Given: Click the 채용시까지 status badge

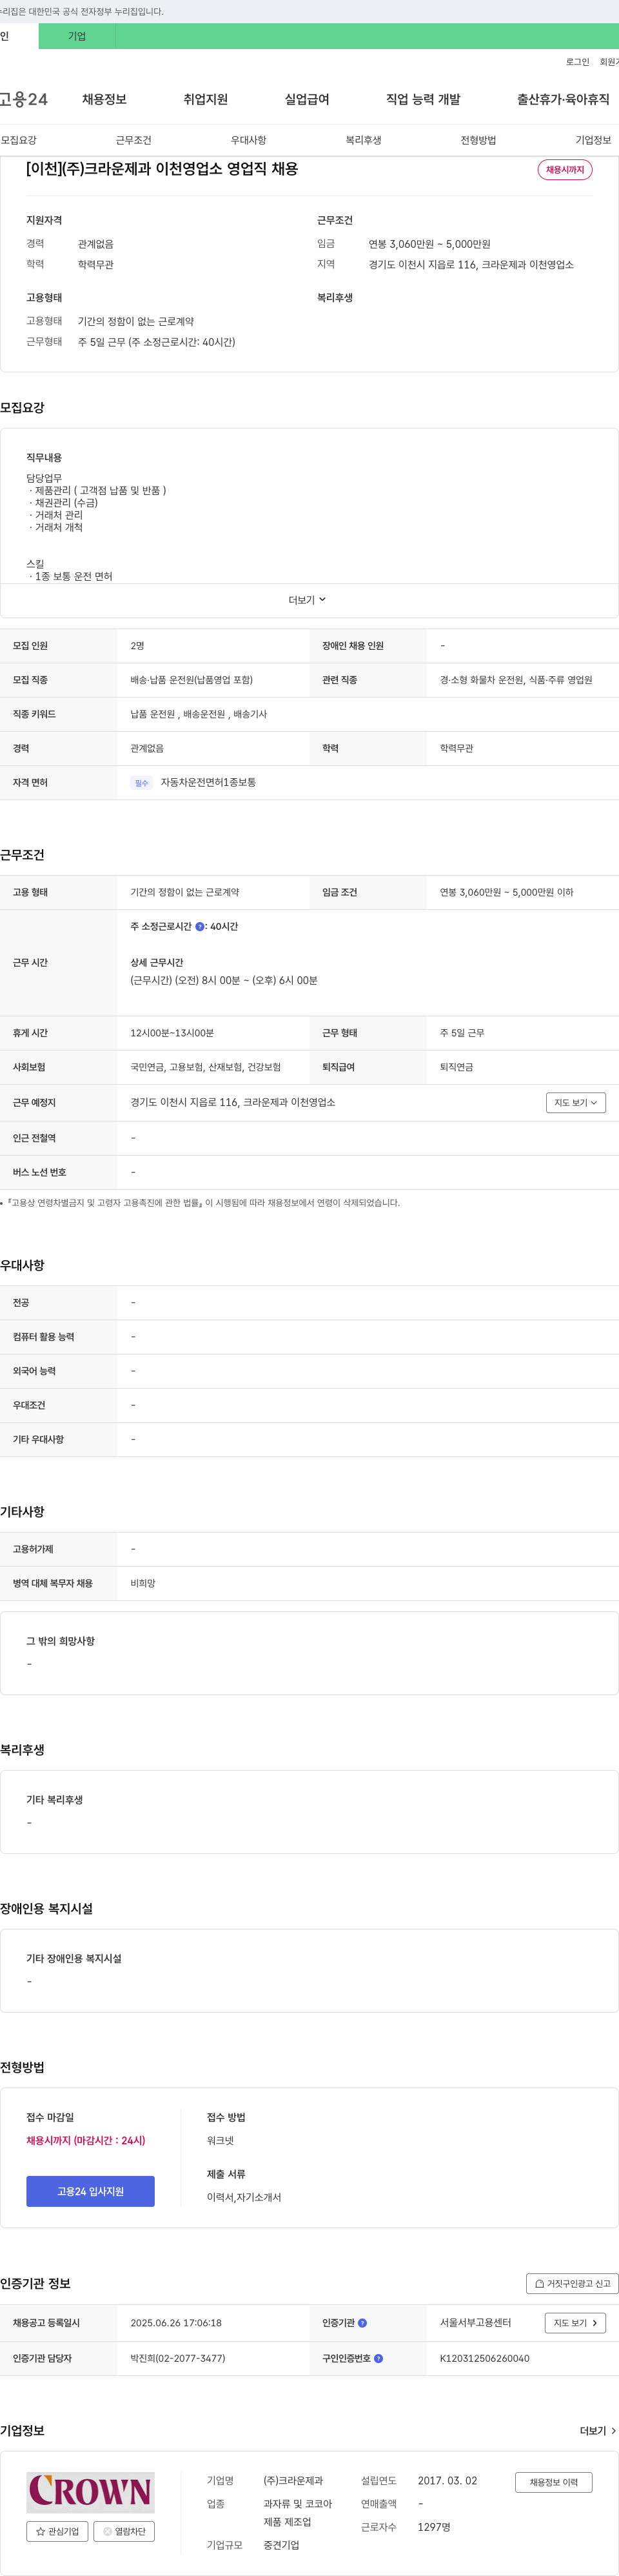Looking at the screenshot, I should [565, 170].
